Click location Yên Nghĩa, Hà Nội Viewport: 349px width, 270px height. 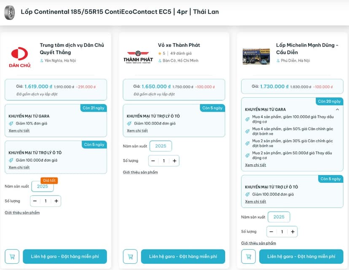click(60, 61)
